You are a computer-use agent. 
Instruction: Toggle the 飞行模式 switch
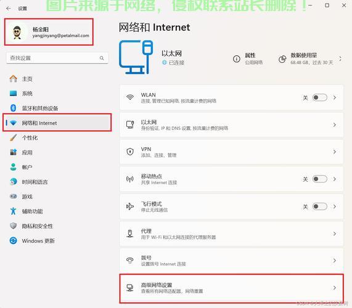320,206
